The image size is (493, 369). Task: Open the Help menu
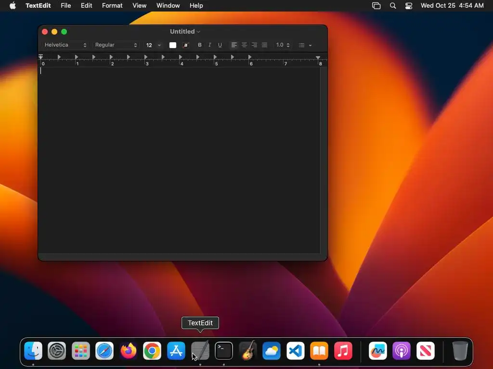pos(196,5)
